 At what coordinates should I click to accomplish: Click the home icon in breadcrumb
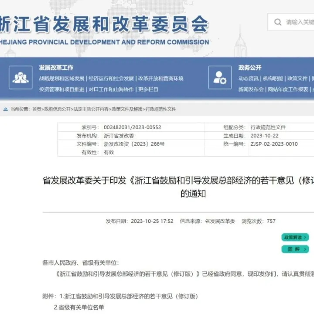(6, 109)
